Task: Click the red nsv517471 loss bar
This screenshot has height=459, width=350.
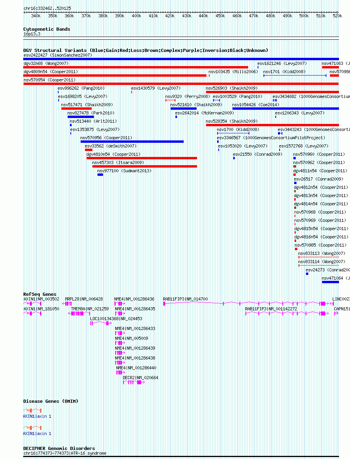Action: pyautogui.click(x=76, y=109)
